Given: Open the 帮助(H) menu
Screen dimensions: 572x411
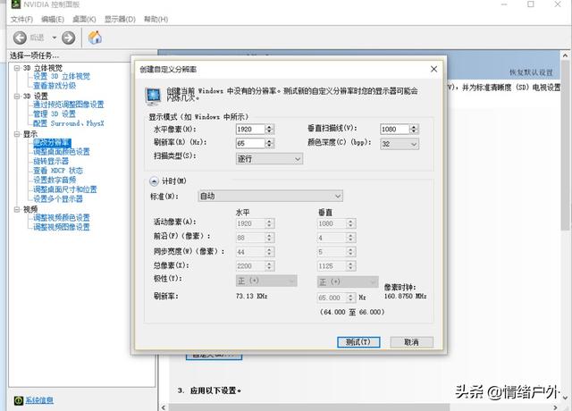Looking at the screenshot, I should point(156,19).
